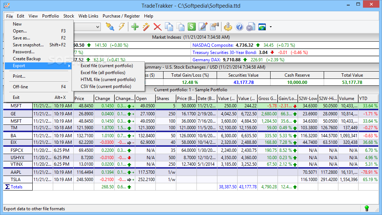The width and height of the screenshot is (382, 215).
Task: Open the View menu
Action: coord(33,16)
